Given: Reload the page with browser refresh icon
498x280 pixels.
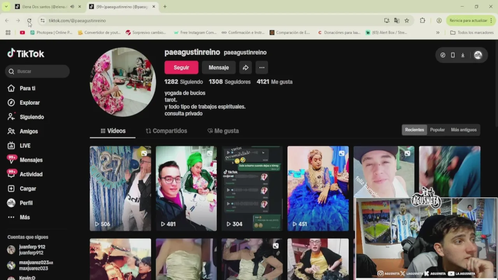Looking at the screenshot, I should (x=29, y=21).
